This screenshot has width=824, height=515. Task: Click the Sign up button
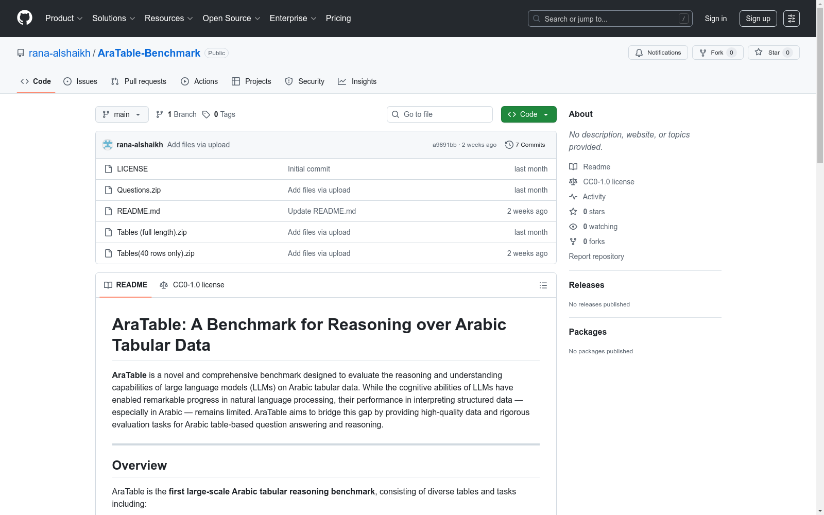pyautogui.click(x=758, y=19)
